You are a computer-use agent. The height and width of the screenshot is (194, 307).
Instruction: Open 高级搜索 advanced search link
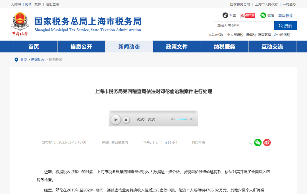[x=286, y=16]
